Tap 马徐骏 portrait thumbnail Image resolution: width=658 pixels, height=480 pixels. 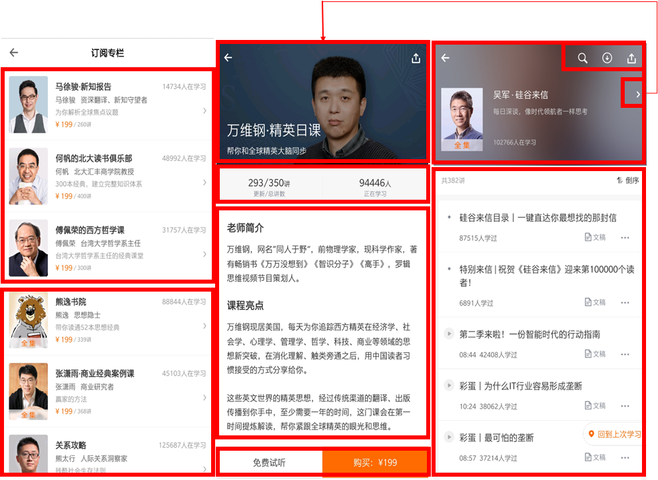[x=28, y=105]
